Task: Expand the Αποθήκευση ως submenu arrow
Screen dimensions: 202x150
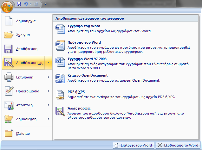Action: pyautogui.click(x=49, y=63)
